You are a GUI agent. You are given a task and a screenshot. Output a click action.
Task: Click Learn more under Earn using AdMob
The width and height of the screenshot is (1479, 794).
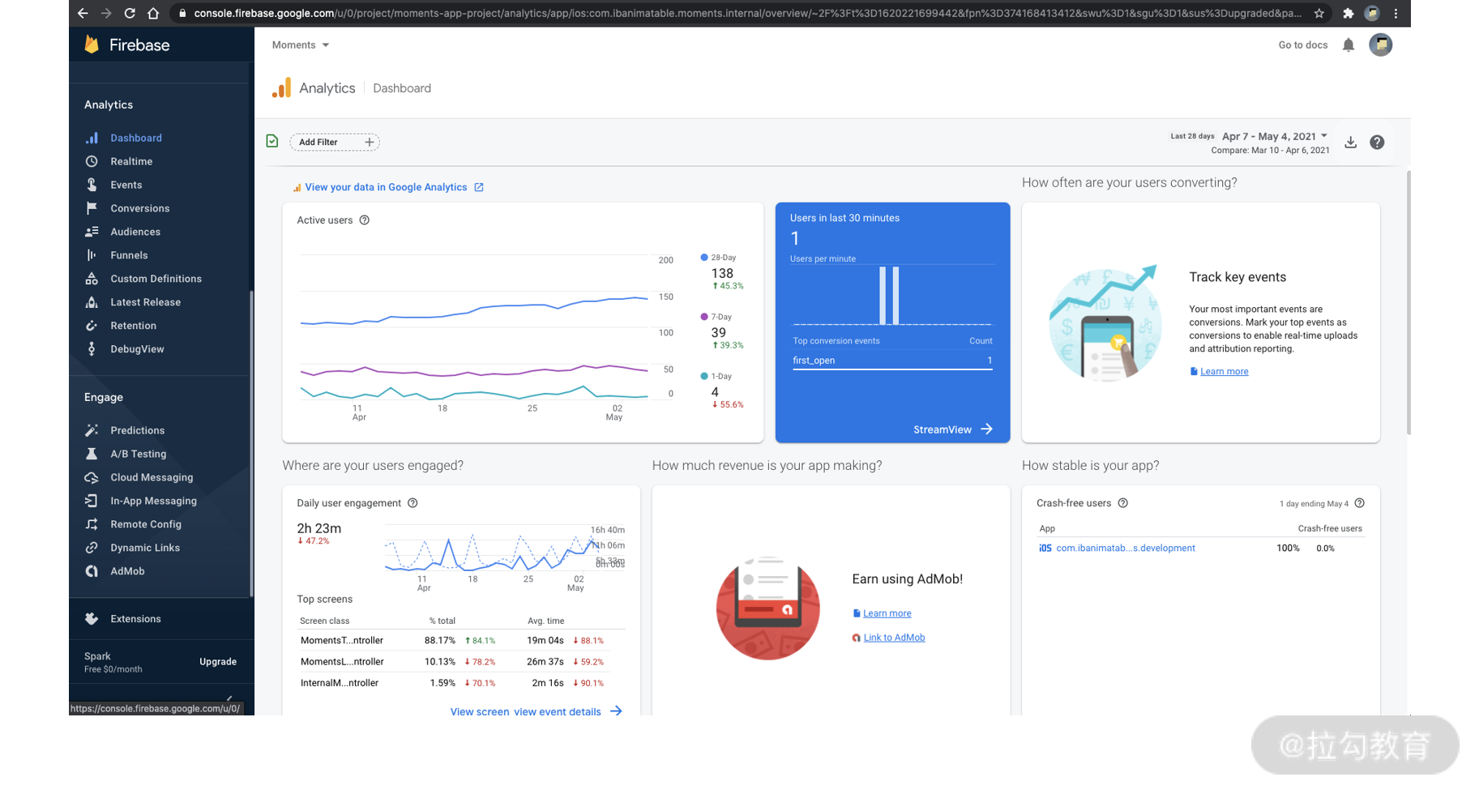[x=887, y=613]
